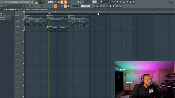This screenshot has height=98, width=175.
Task: Select Pattern 3 clip on Track 3
Action: (x=57, y=29)
